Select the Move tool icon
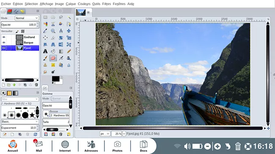Screen dimensions: 275x154 [69, 31]
